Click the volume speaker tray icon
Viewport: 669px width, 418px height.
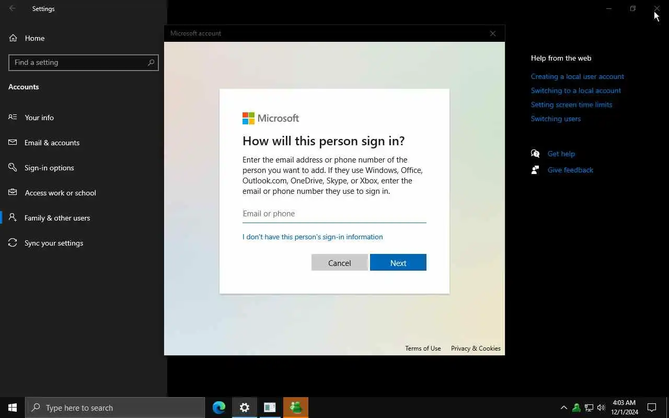(601, 408)
